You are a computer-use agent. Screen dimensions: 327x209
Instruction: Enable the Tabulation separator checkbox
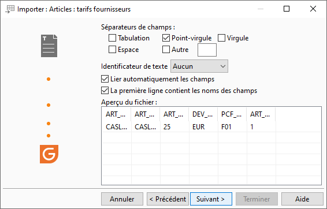112,38
